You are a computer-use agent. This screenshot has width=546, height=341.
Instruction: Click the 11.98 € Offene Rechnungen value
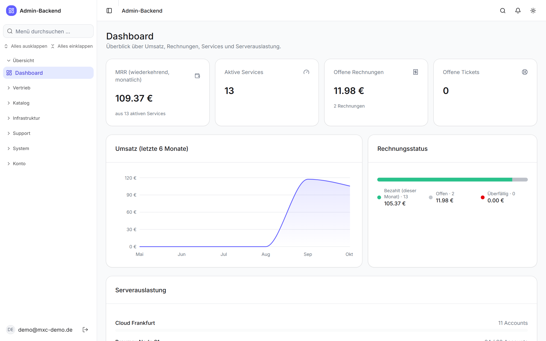pyautogui.click(x=349, y=91)
